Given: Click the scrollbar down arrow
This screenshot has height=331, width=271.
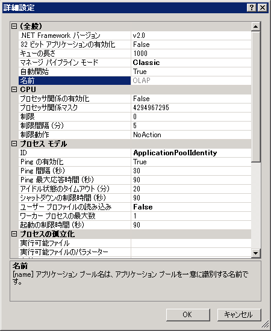Looking at the screenshot, I should tap(256, 253).
